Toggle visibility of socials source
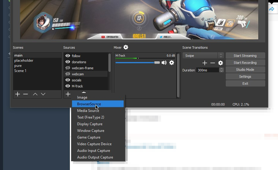 point(68,80)
